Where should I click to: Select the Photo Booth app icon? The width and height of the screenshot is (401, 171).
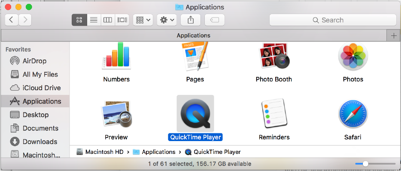[x=273, y=56]
